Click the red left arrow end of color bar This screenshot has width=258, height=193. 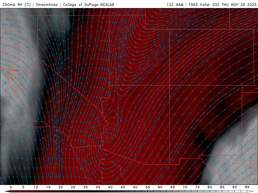point(7,191)
